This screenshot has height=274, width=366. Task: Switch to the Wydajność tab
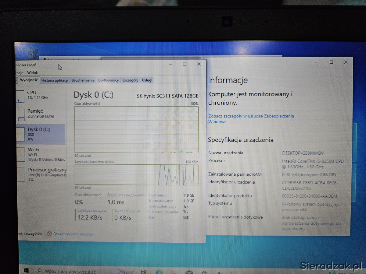[29, 80]
